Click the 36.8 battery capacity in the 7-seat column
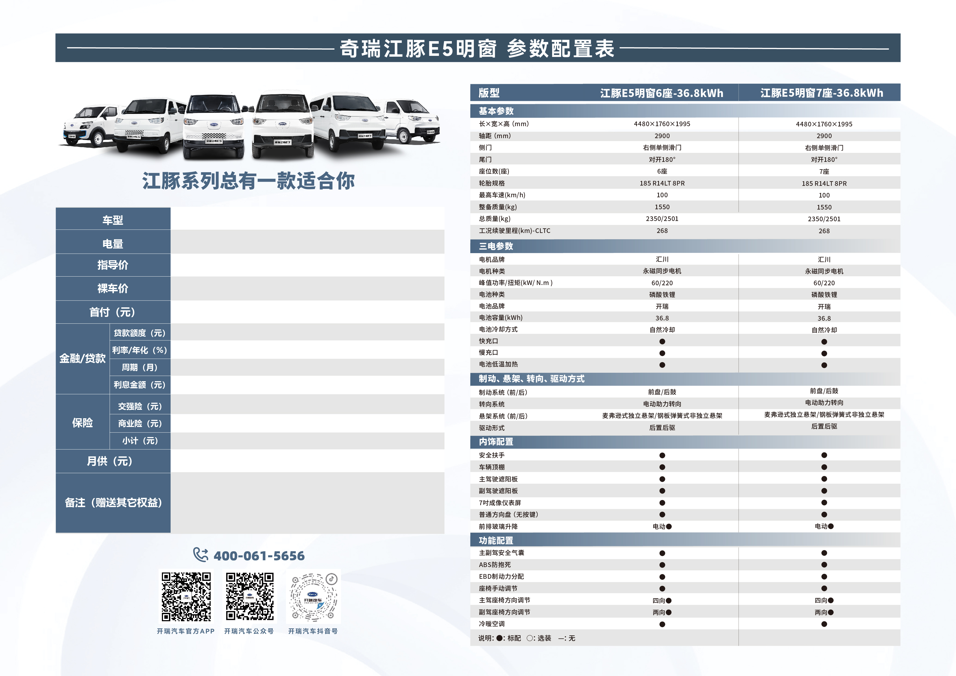Image resolution: width=956 pixels, height=676 pixels. (824, 319)
